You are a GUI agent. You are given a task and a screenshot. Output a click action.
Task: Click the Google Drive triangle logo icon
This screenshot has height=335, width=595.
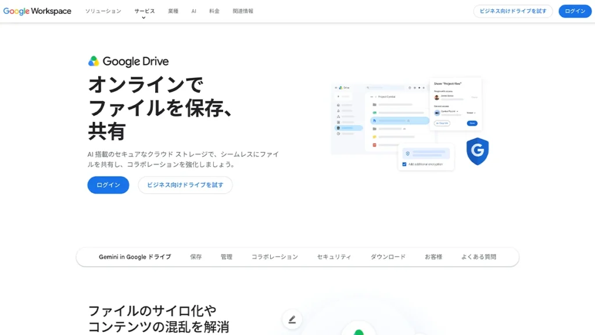[x=94, y=61]
